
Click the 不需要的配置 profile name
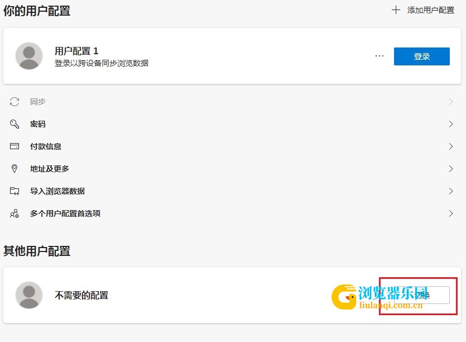point(81,295)
